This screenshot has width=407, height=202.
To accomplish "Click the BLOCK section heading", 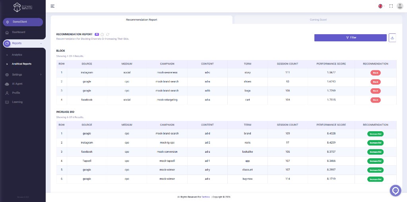I will [x=60, y=51].
